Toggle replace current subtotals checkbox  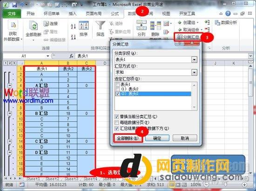point(116,117)
